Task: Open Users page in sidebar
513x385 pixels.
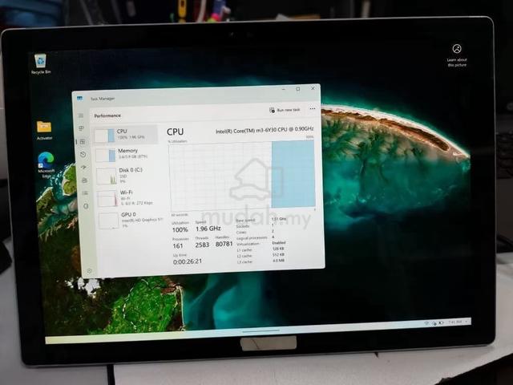Action: 84,180
